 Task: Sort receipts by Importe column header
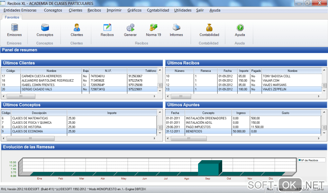(x=244, y=71)
